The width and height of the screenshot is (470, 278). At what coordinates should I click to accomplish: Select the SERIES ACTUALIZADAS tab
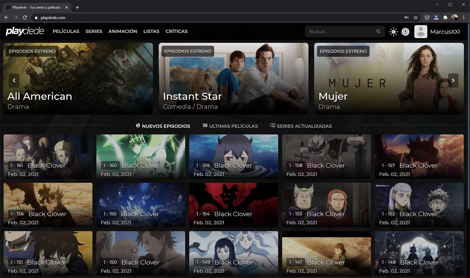301,126
